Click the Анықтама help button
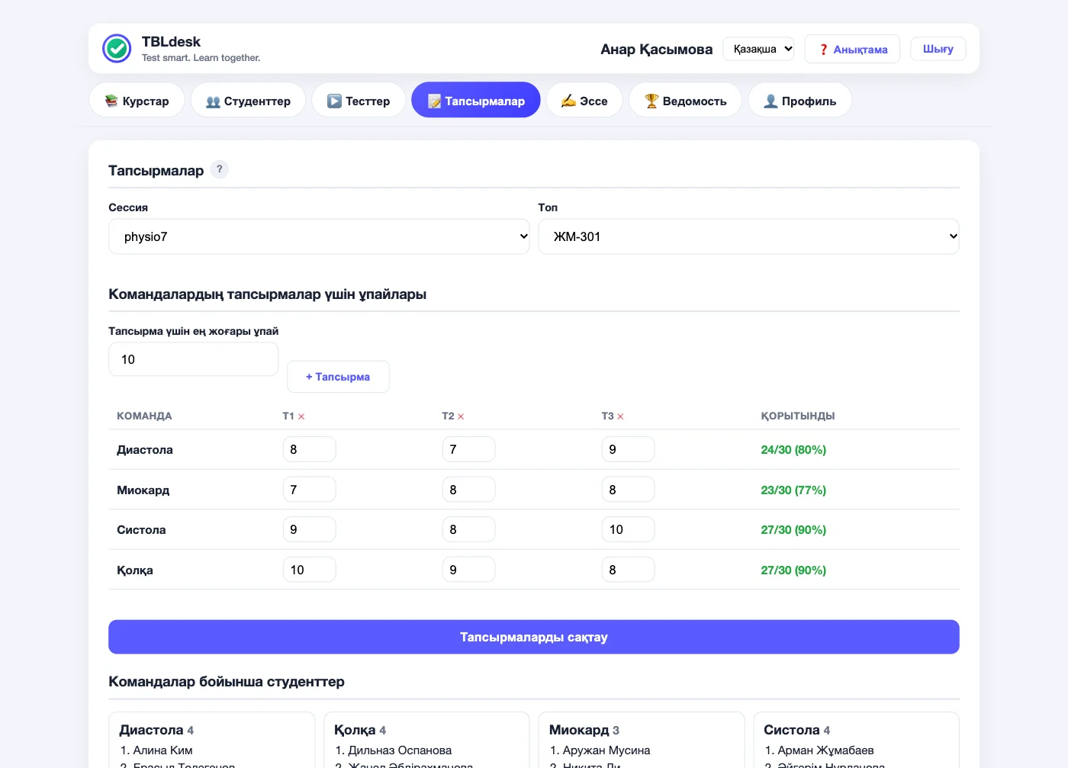1068x768 pixels. pyautogui.click(x=853, y=49)
